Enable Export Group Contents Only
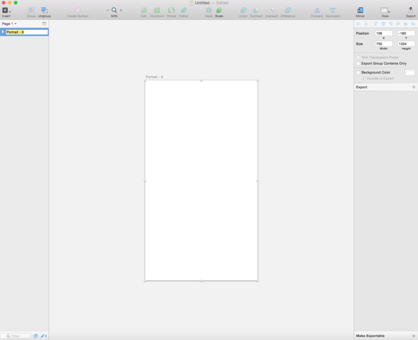The width and height of the screenshot is (418, 340). [x=358, y=63]
